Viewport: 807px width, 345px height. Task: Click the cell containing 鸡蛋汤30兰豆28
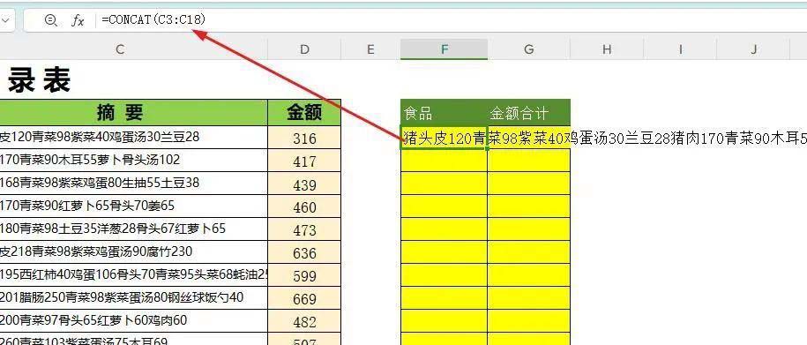click(x=133, y=138)
